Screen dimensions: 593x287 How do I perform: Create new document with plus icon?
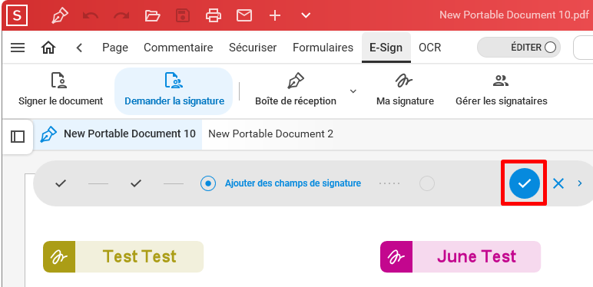(x=275, y=15)
